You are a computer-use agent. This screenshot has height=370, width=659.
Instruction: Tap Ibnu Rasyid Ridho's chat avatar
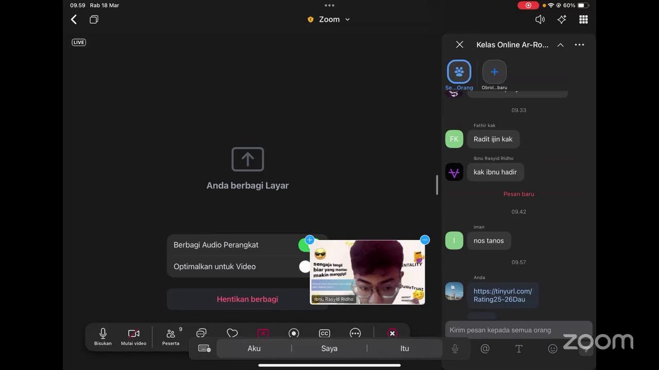tap(454, 172)
